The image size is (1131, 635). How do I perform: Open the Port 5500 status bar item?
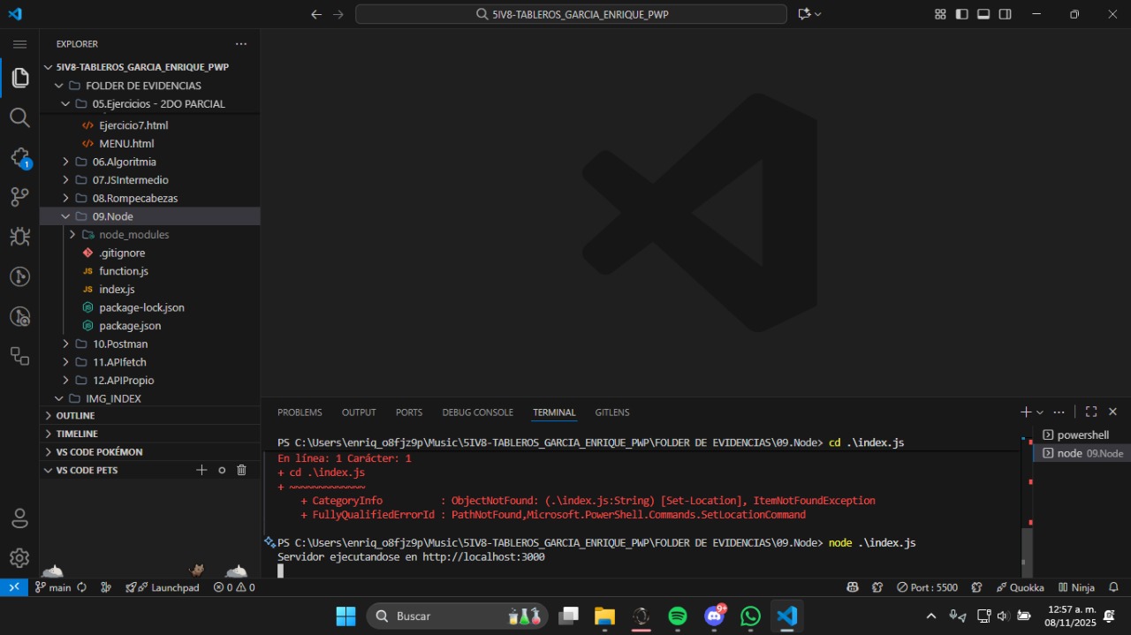coord(927,587)
